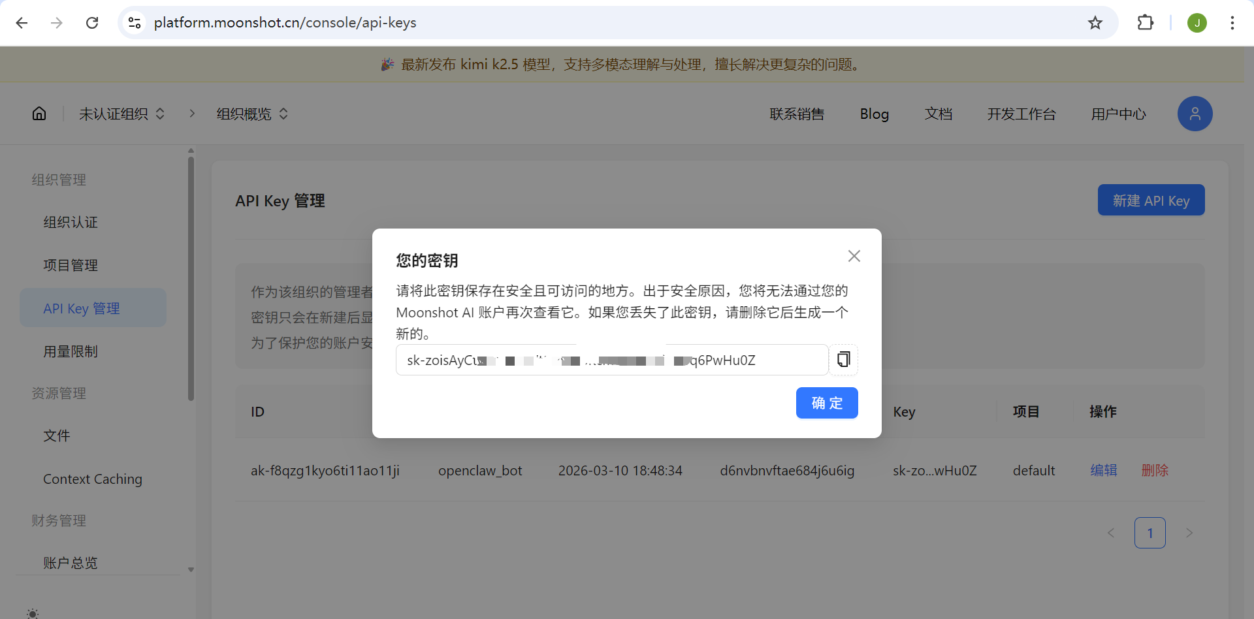Open the blue user avatar menu
The width and height of the screenshot is (1254, 619).
[x=1195, y=114]
